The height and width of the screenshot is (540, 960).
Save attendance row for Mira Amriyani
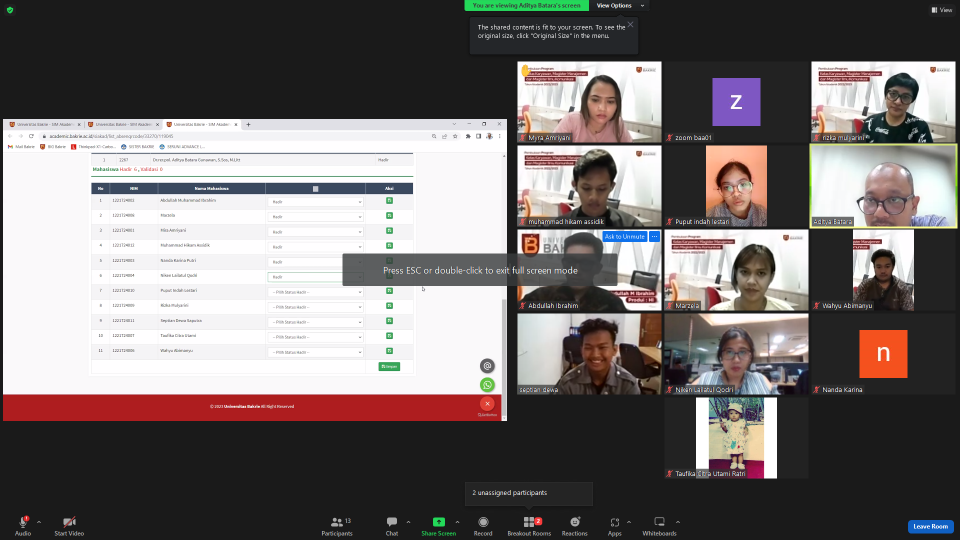(x=389, y=230)
